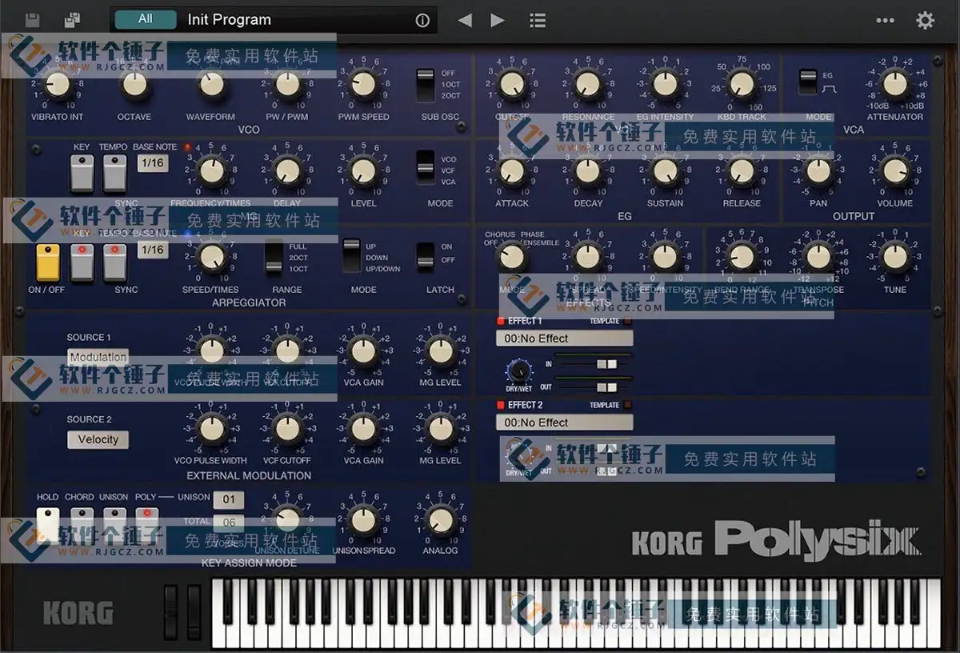Viewport: 960px width, 653px height.
Task: Click the VCA ATTENUATOR knob
Action: [x=895, y=84]
